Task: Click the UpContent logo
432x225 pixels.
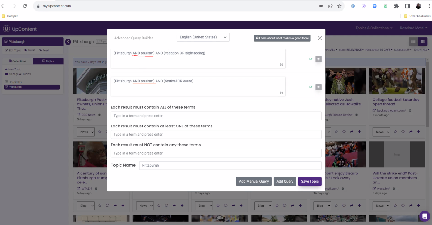Action: tap(20, 29)
